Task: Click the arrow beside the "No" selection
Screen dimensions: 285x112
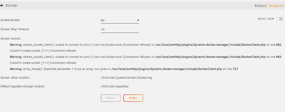Action: tap(138, 20)
